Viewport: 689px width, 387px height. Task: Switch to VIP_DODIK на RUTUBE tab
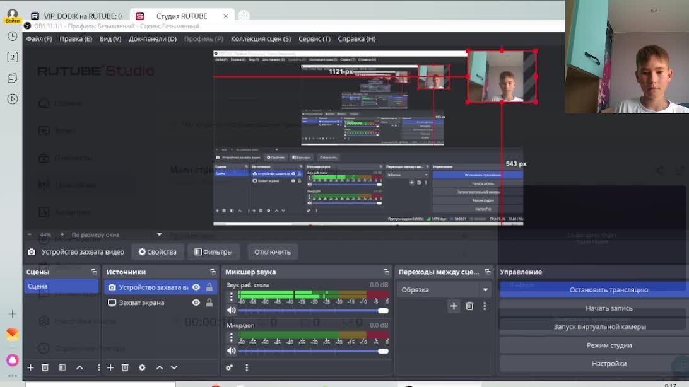click(78, 16)
